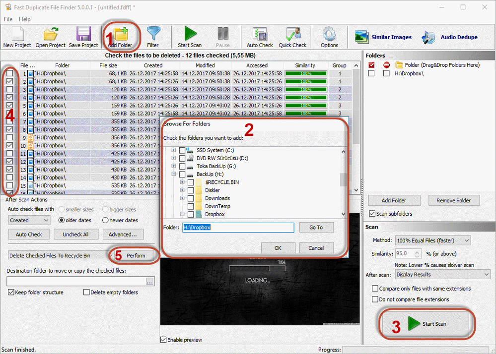Image resolution: width=496 pixels, height=354 pixels.
Task: Sort by the Group column header
Action: coord(340,65)
